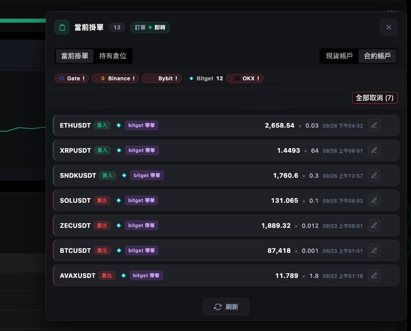Click the price 87,418 on BTCUSDT order
The width and height of the screenshot is (411, 331).
coord(279,251)
